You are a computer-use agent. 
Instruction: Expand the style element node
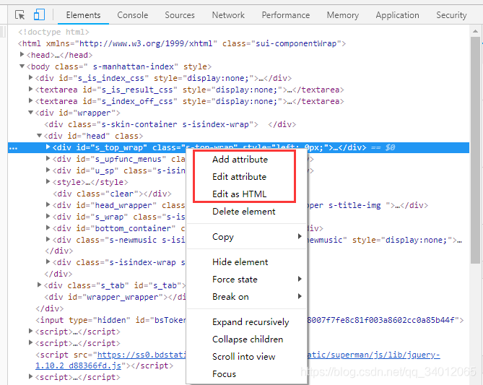[x=48, y=182]
